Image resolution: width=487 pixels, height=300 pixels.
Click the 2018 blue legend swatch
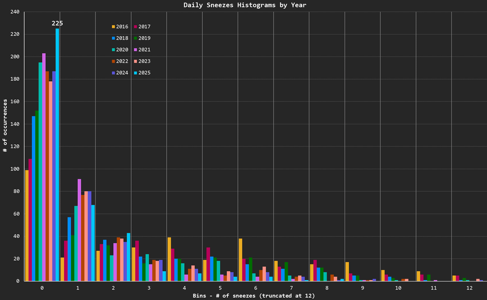point(113,38)
